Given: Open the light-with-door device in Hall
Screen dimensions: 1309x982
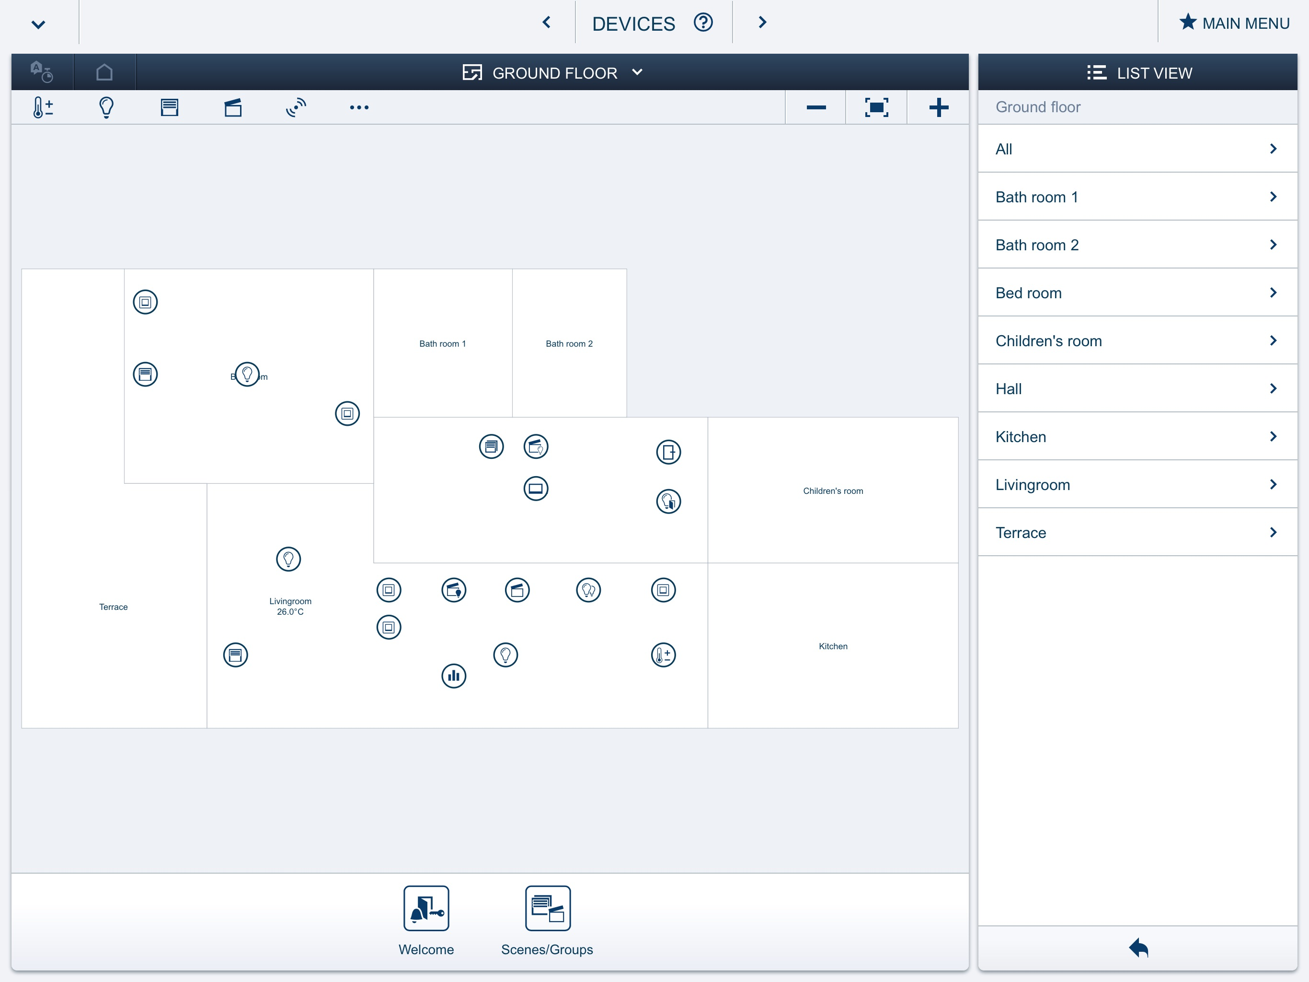Looking at the screenshot, I should (669, 502).
